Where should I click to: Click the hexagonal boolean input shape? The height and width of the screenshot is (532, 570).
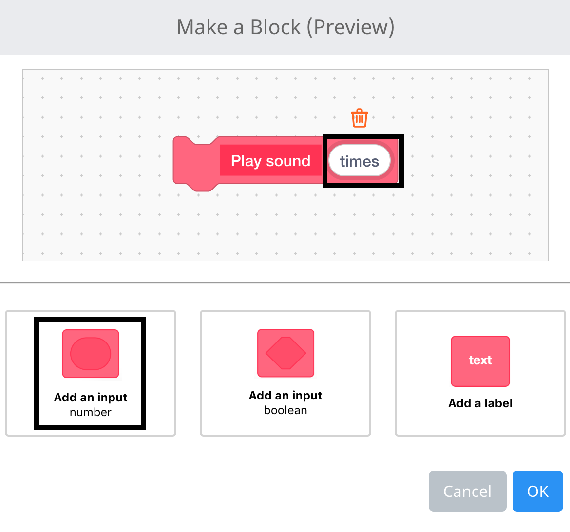coord(285,354)
